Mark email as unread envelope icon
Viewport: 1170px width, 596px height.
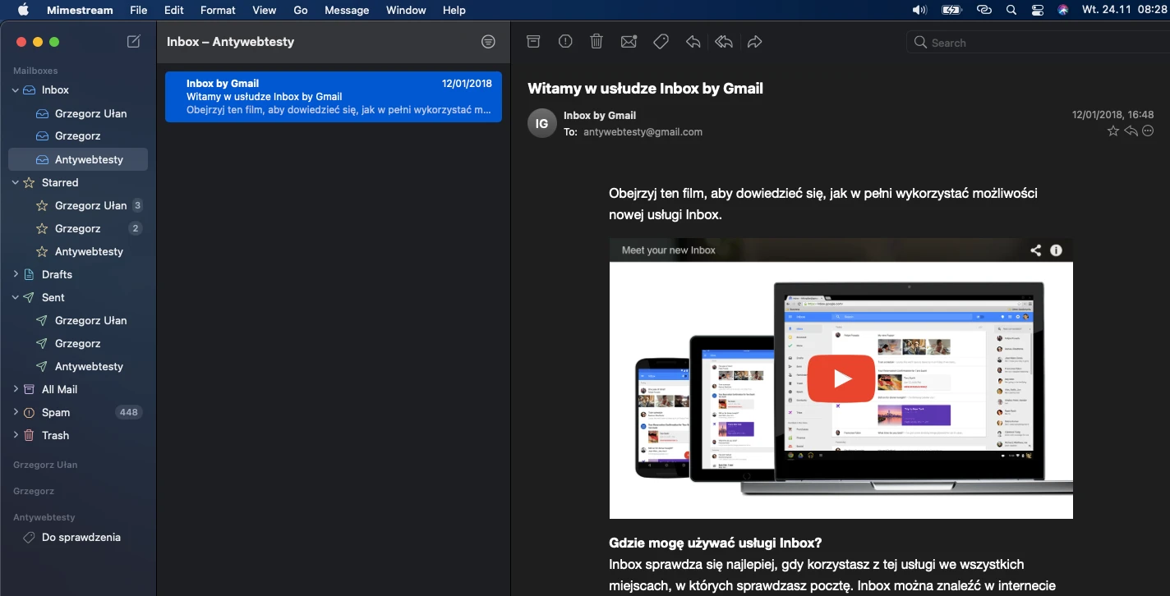[629, 42]
